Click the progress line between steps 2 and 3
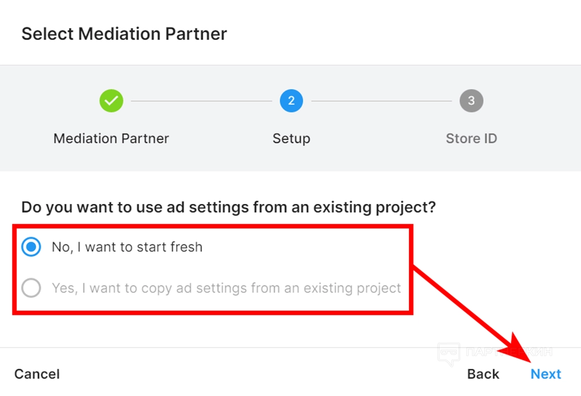This screenshot has width=581, height=396. [381, 101]
